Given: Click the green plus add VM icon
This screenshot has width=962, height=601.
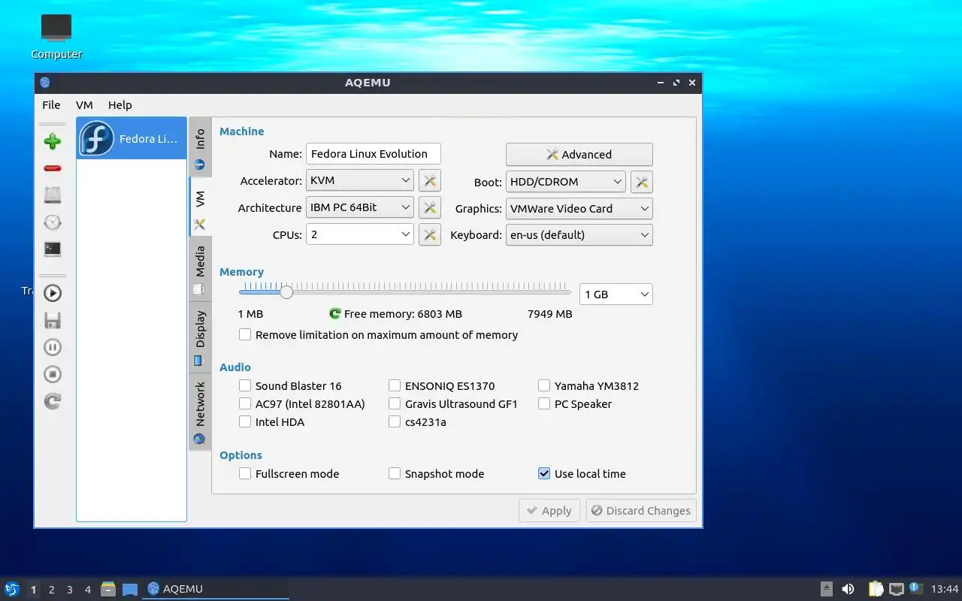Looking at the screenshot, I should coord(53,141).
